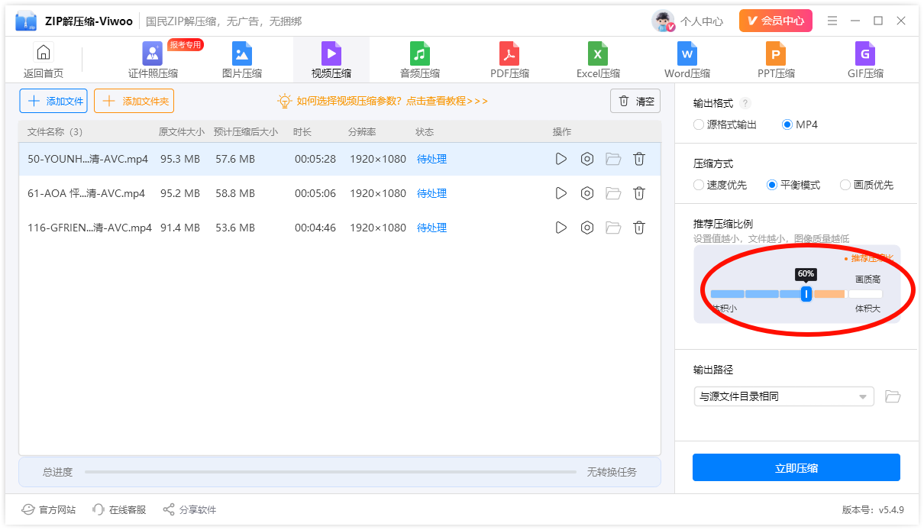Switch to PPT压缩 tab
The width and height of the screenshot is (924, 530).
(776, 60)
